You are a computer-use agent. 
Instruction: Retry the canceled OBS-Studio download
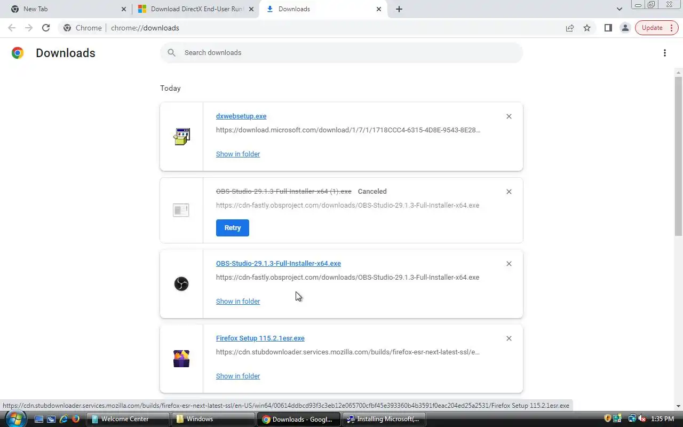[233, 228]
